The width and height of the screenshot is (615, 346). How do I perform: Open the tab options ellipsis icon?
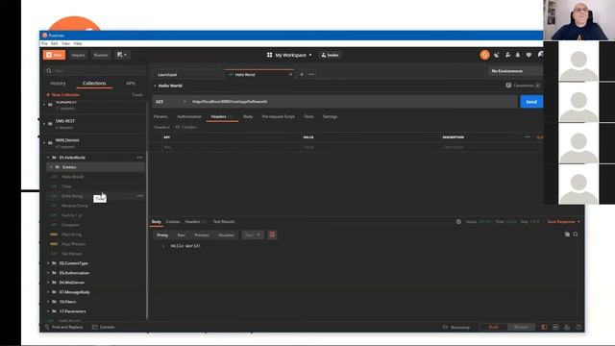(x=311, y=74)
